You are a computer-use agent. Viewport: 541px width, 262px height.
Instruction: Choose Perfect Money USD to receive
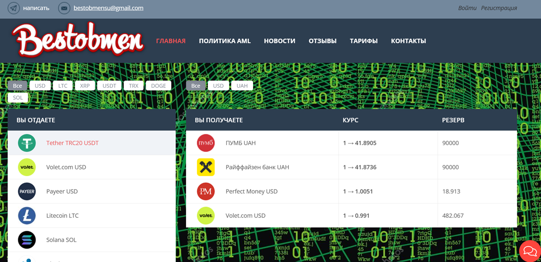coord(252,192)
